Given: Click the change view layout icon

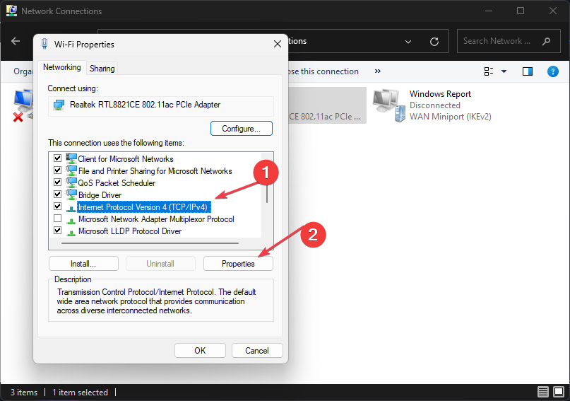Looking at the screenshot, I should point(489,71).
